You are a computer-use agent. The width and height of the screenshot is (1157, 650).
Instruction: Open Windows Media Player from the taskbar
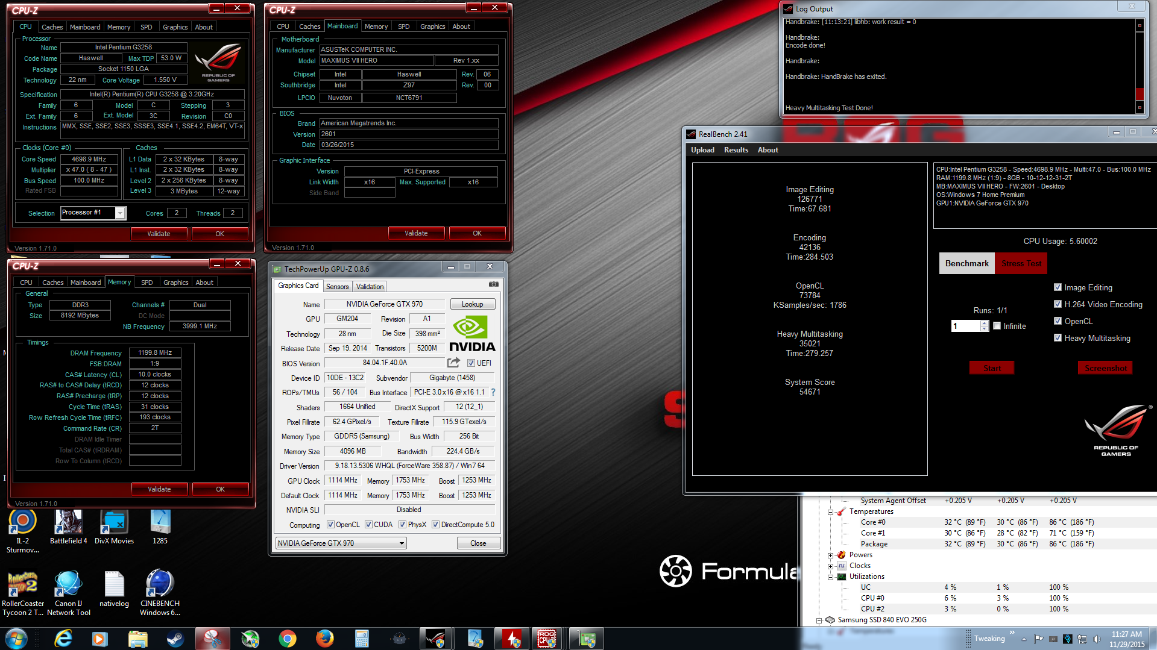click(x=99, y=639)
